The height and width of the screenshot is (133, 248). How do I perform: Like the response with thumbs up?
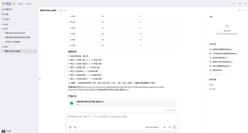click(x=166, y=110)
